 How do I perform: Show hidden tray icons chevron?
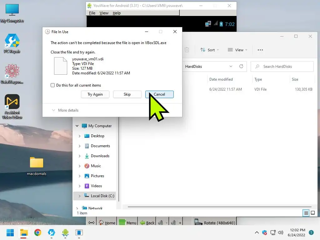(x=257, y=232)
